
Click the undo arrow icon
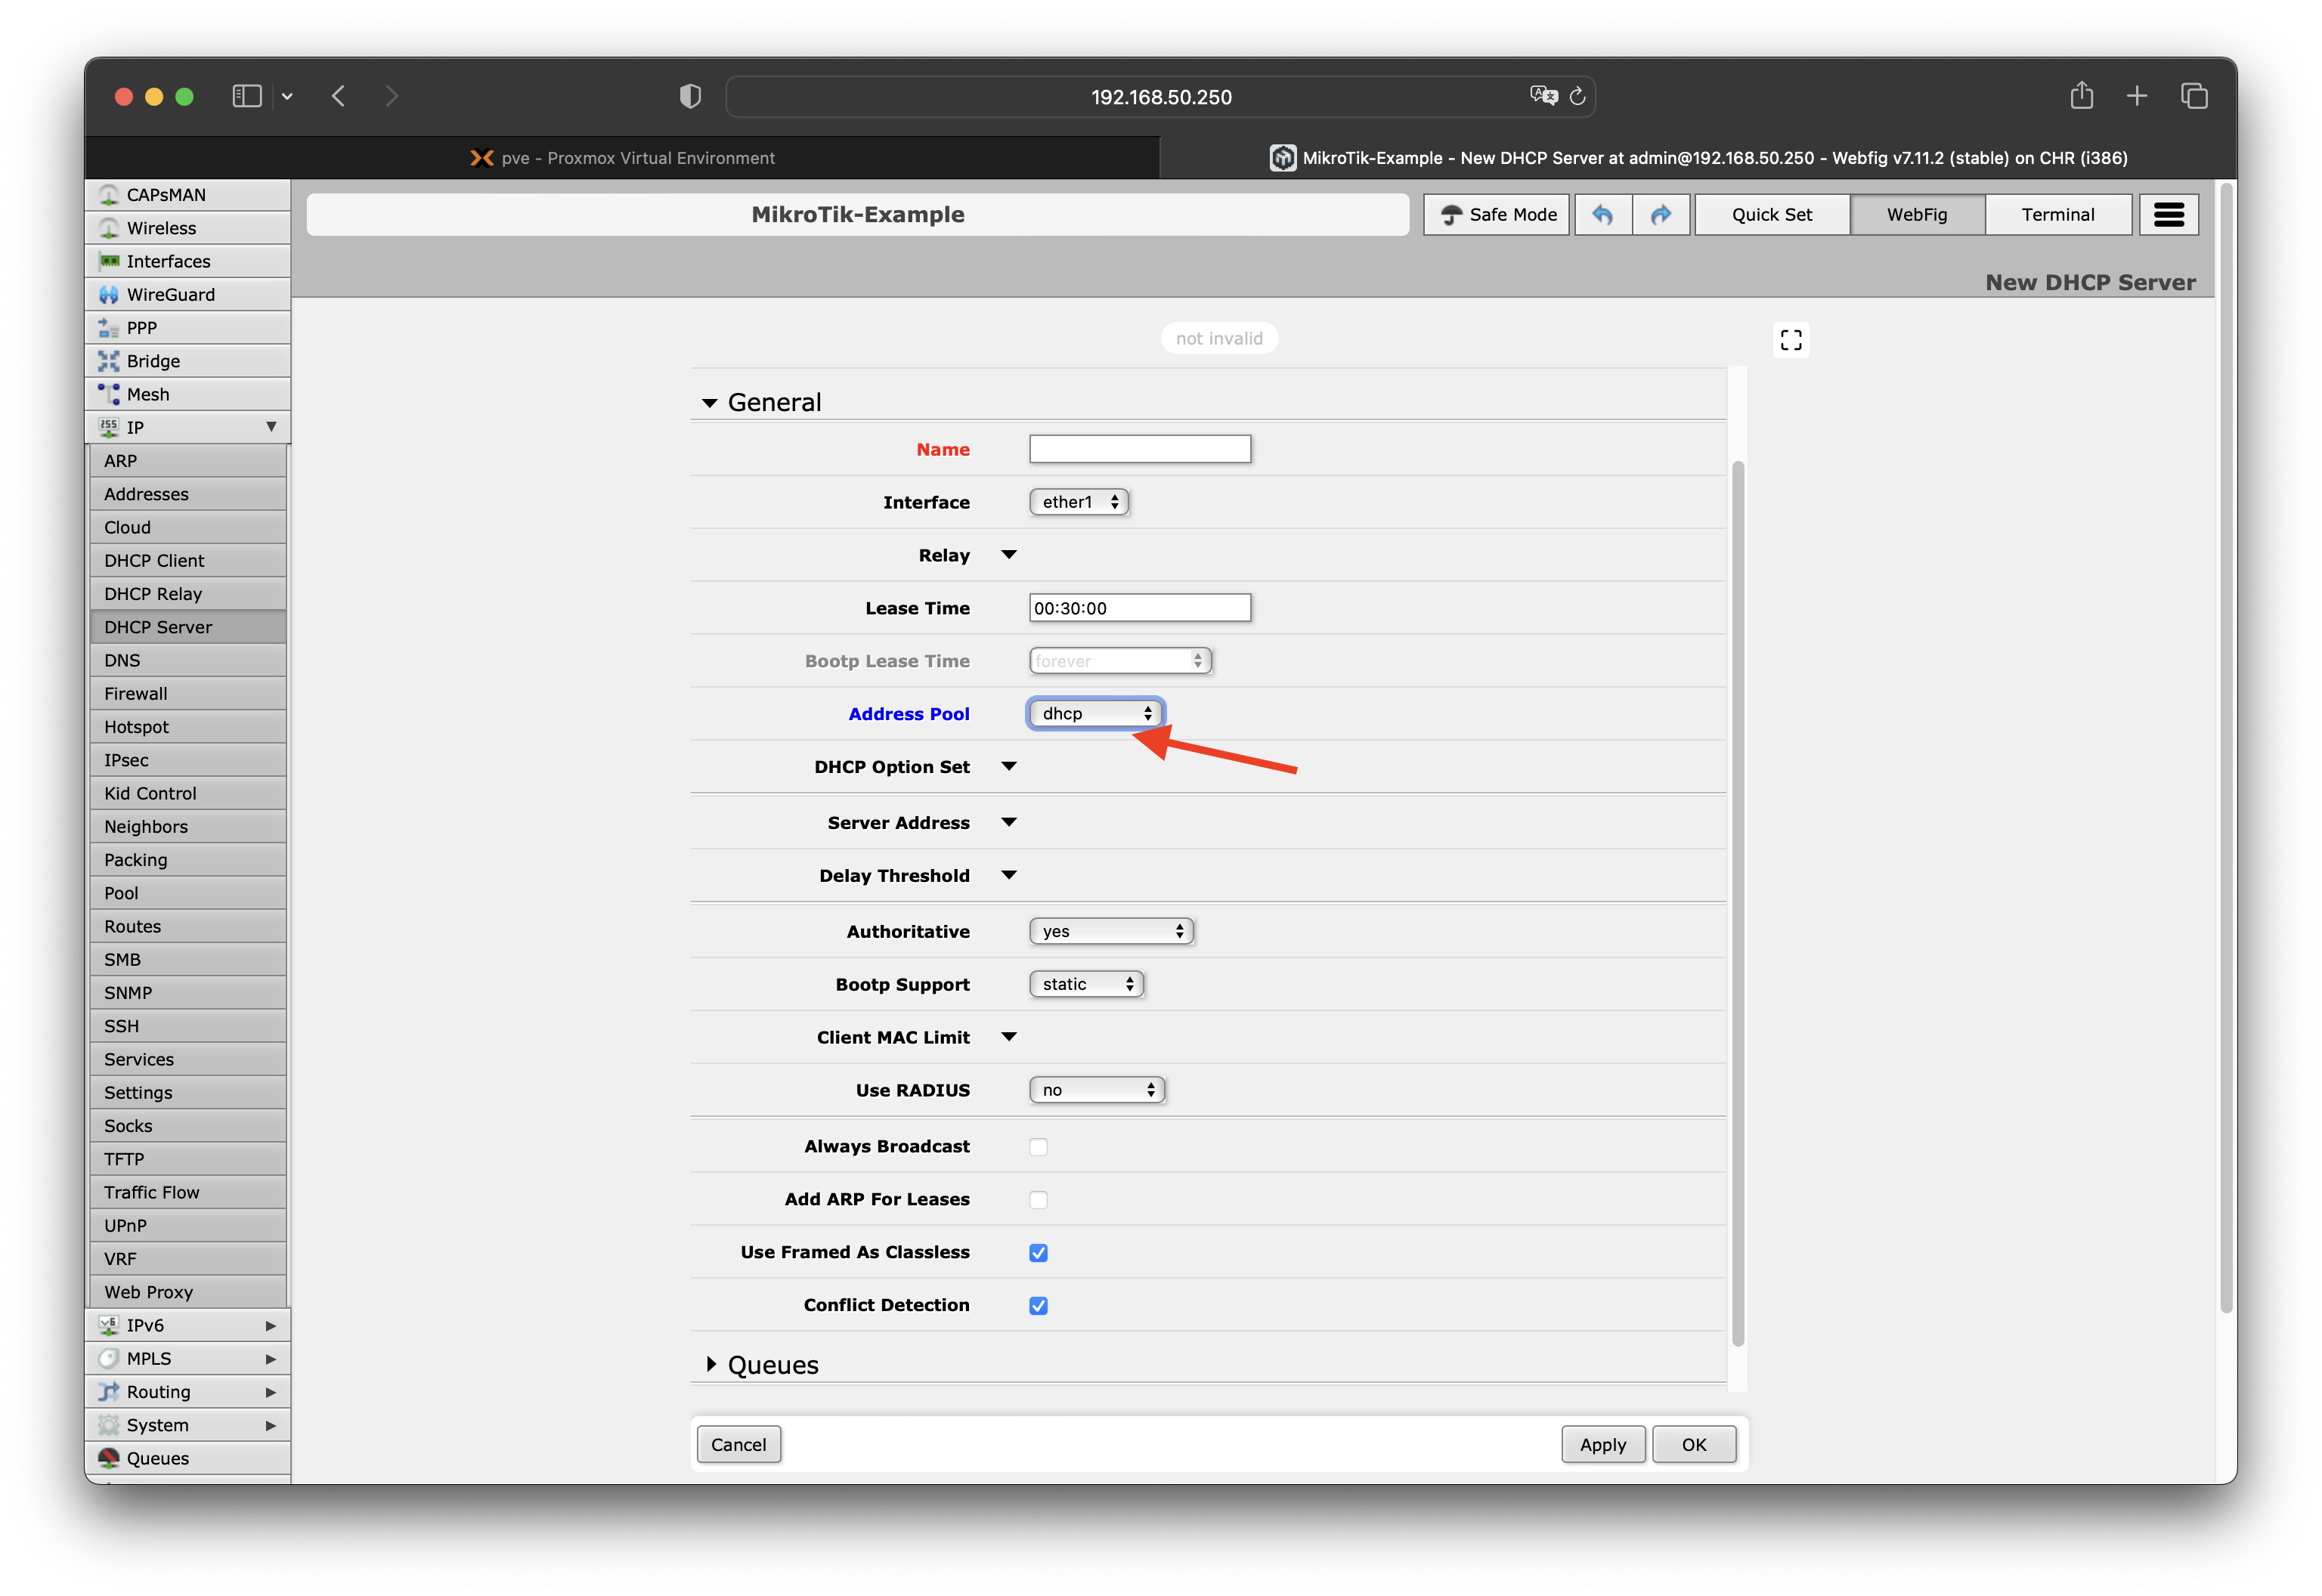1602,215
